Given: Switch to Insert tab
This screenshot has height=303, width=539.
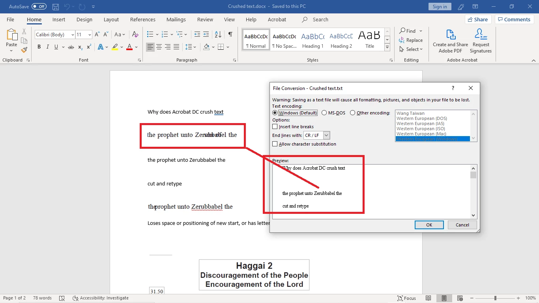Looking at the screenshot, I should (59, 19).
